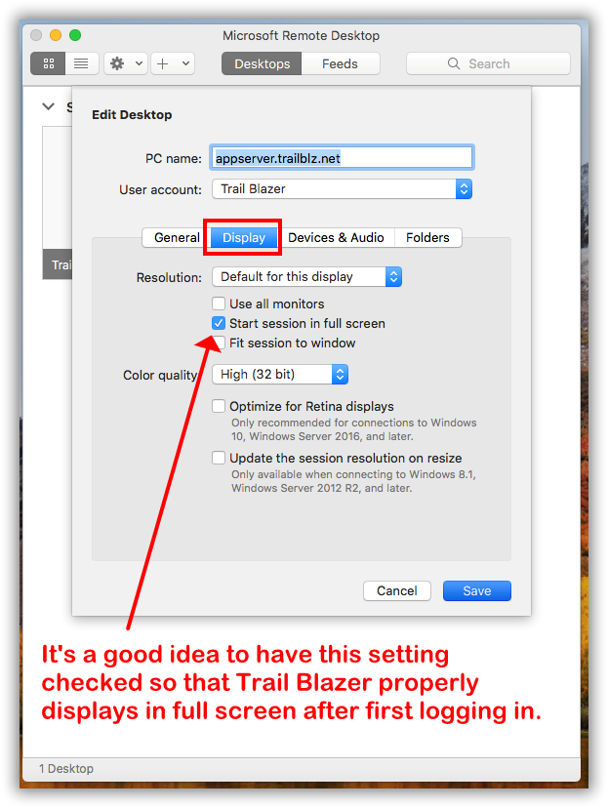Uncheck Start session in full screen

point(219,323)
